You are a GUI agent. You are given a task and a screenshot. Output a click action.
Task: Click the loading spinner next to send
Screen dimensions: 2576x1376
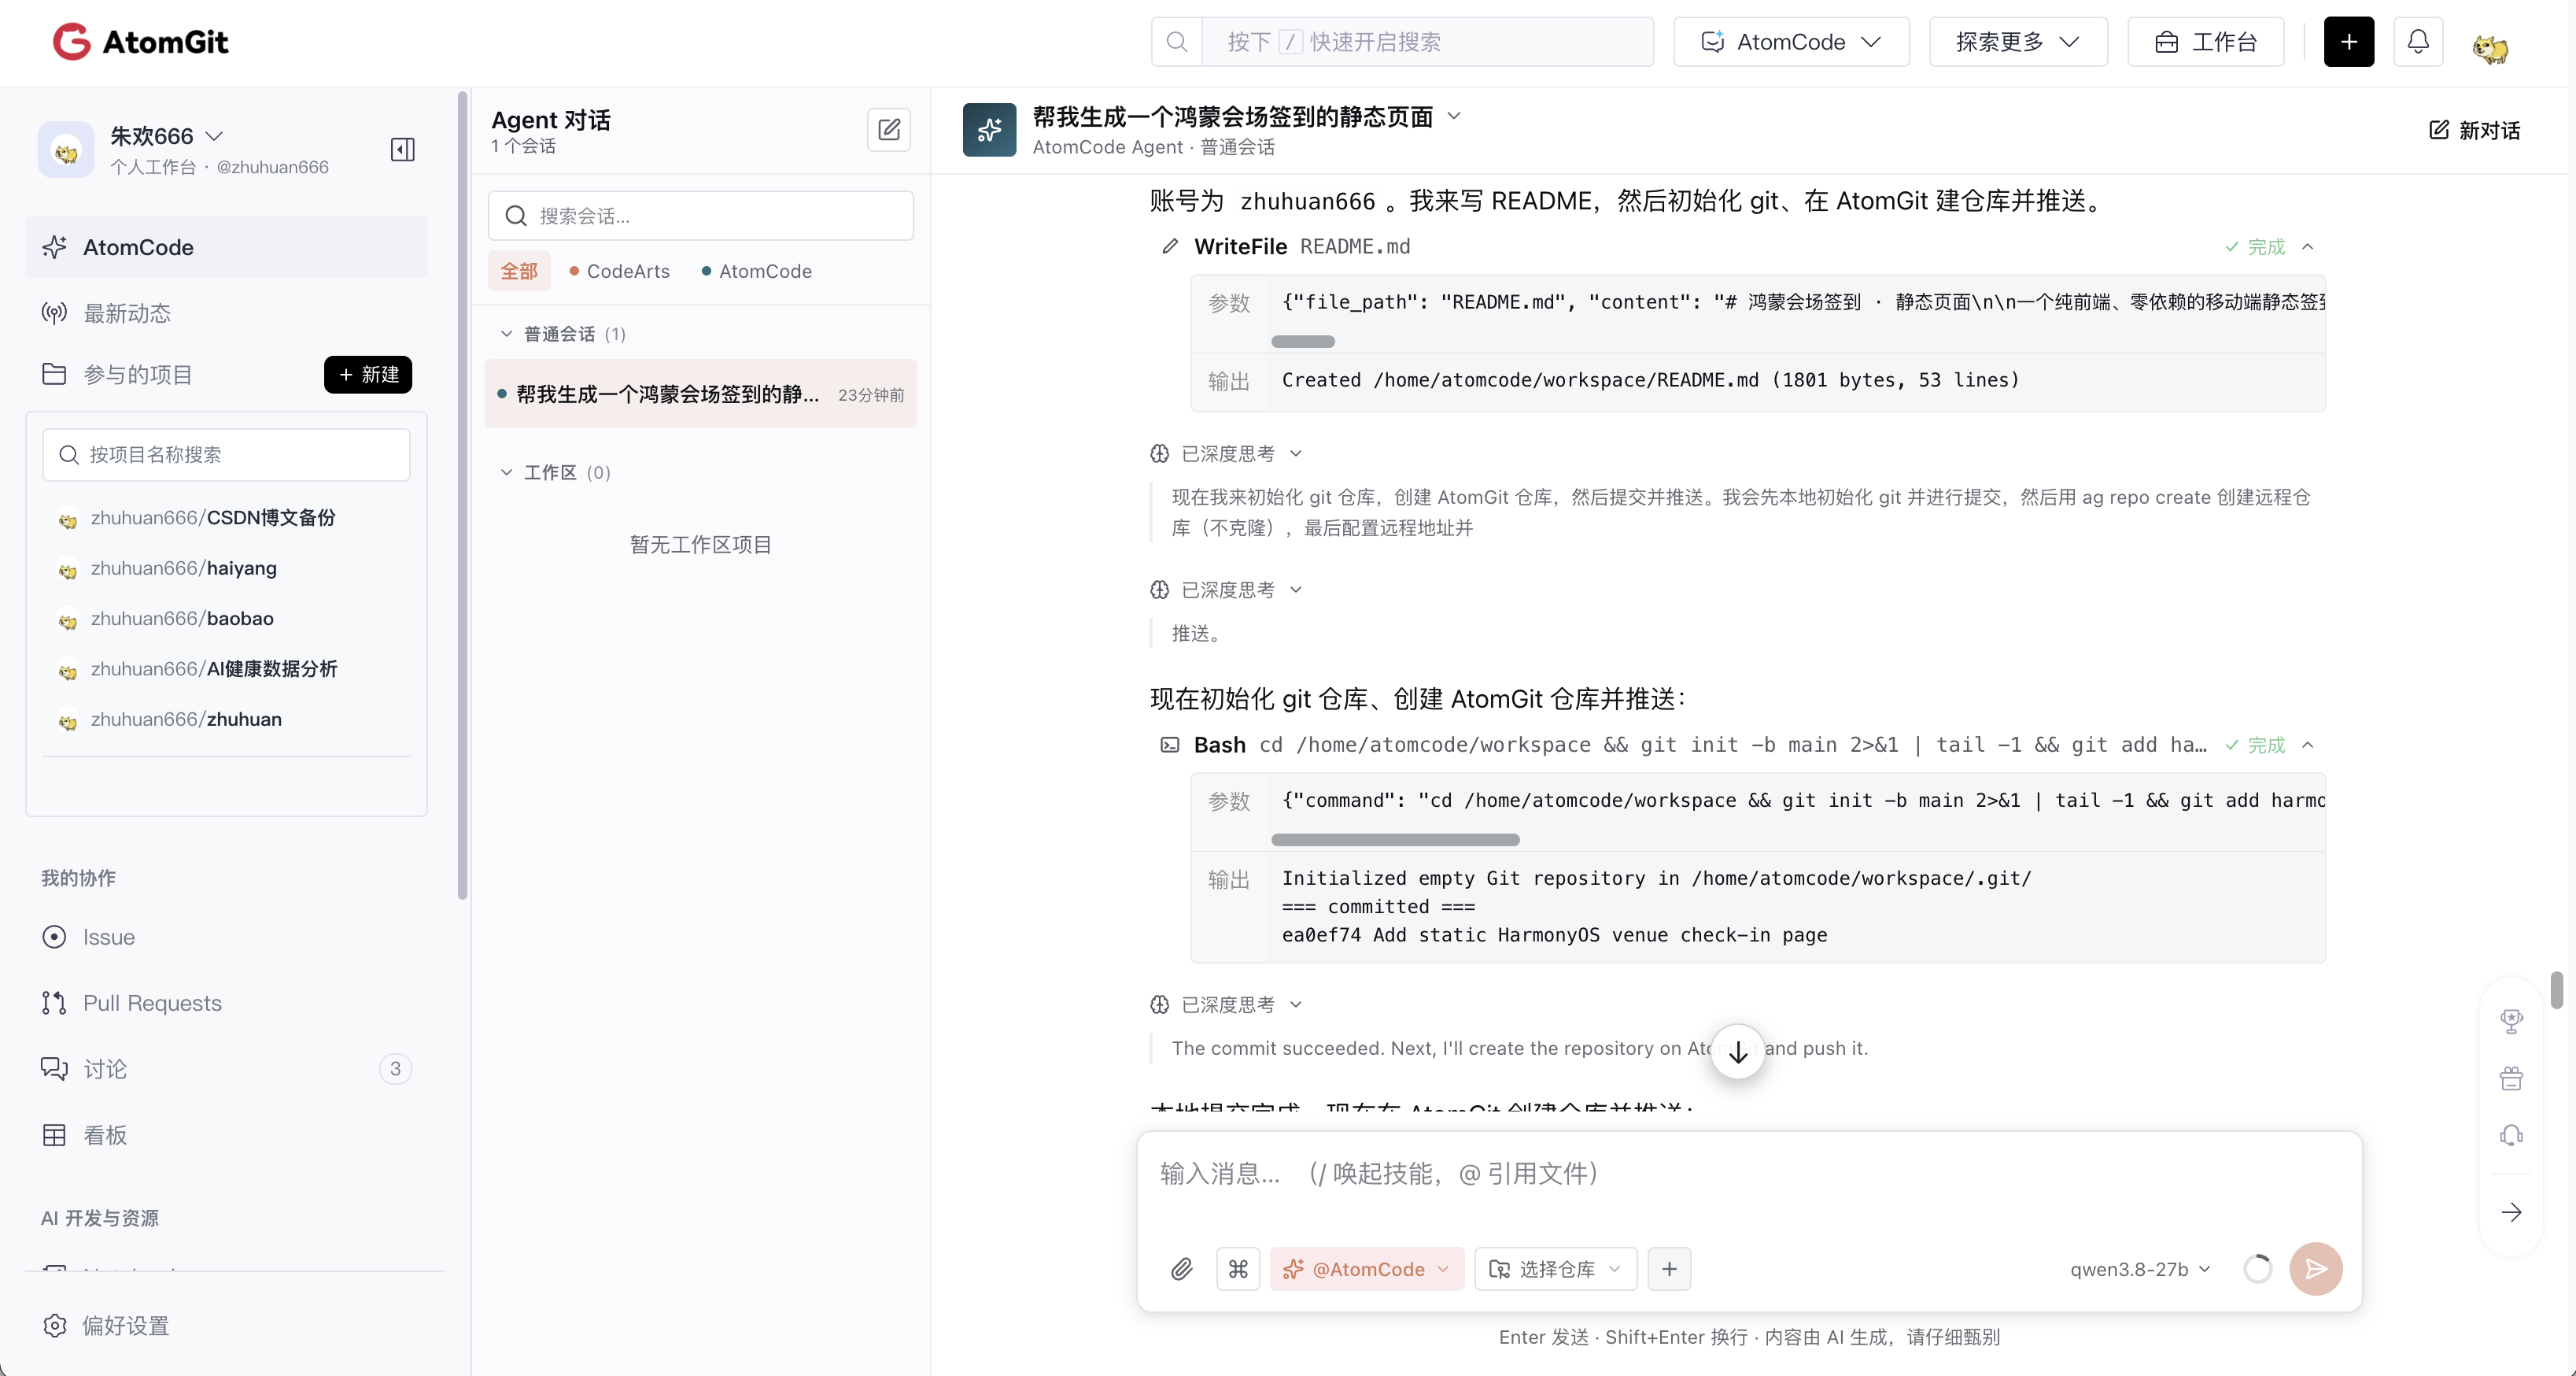tap(2258, 1269)
